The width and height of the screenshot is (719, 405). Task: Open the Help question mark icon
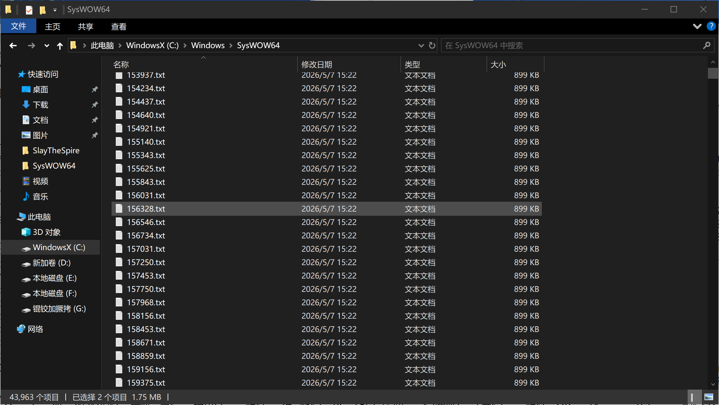coord(711,26)
